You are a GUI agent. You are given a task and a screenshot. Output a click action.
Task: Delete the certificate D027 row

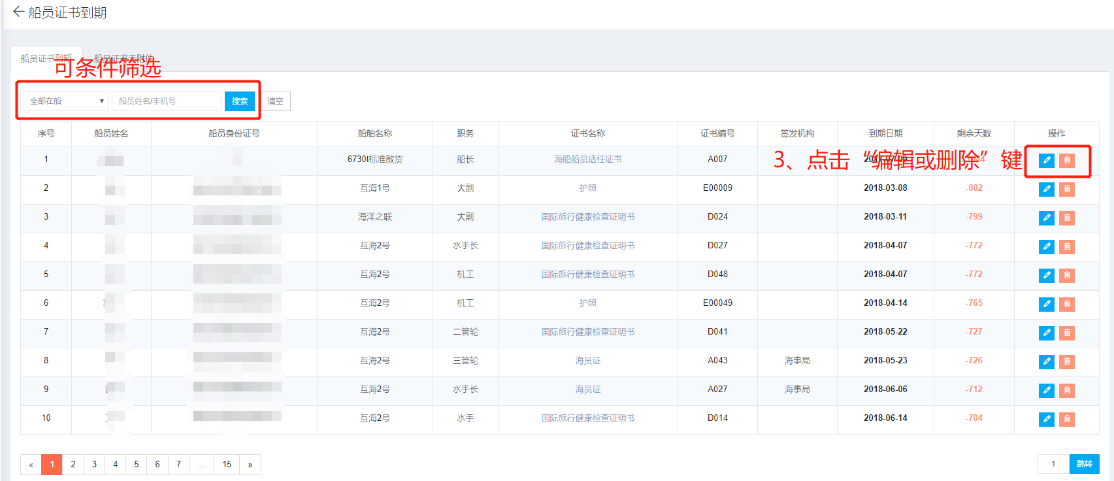pos(1067,246)
